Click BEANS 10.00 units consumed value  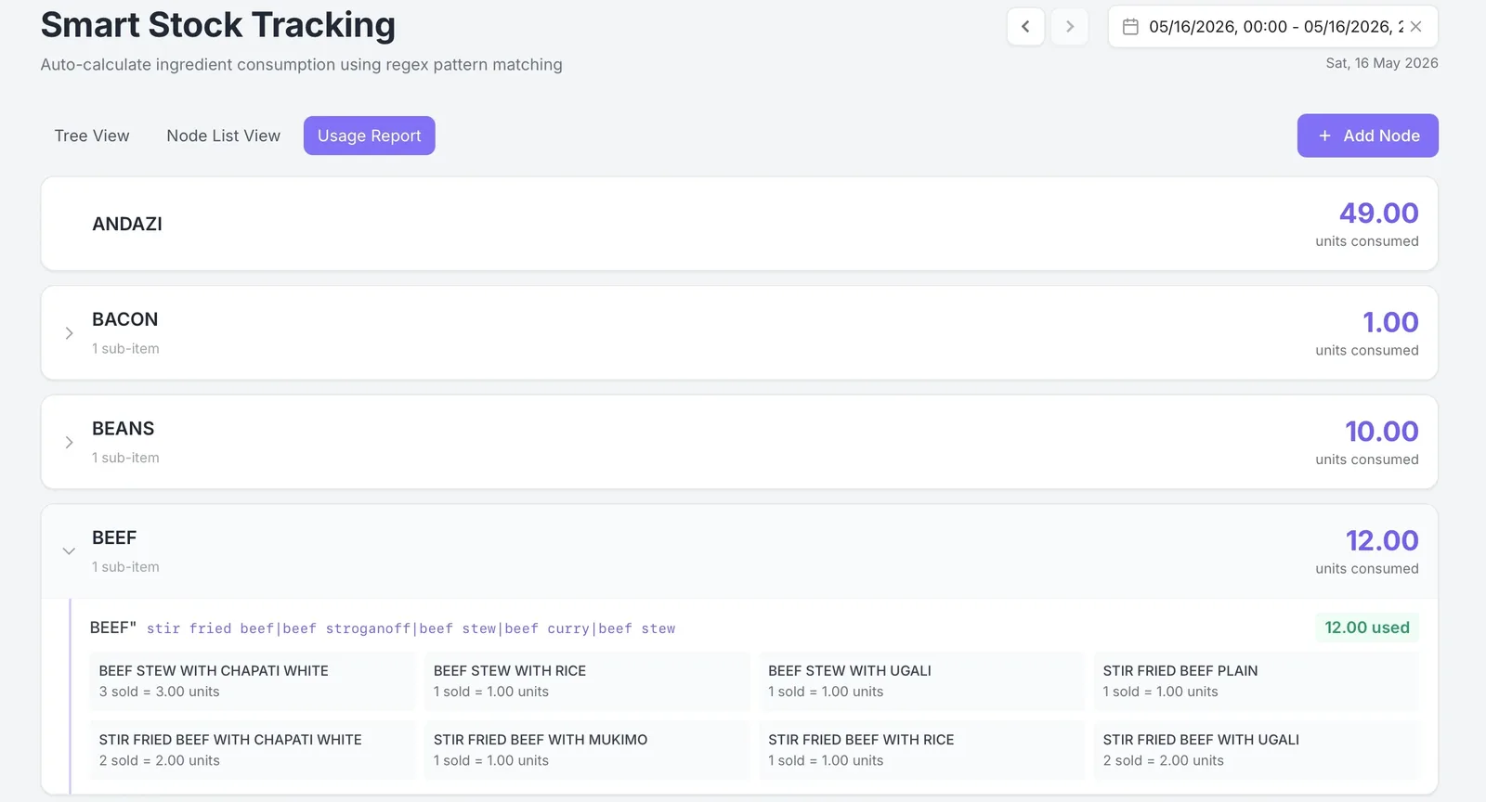point(1381,432)
